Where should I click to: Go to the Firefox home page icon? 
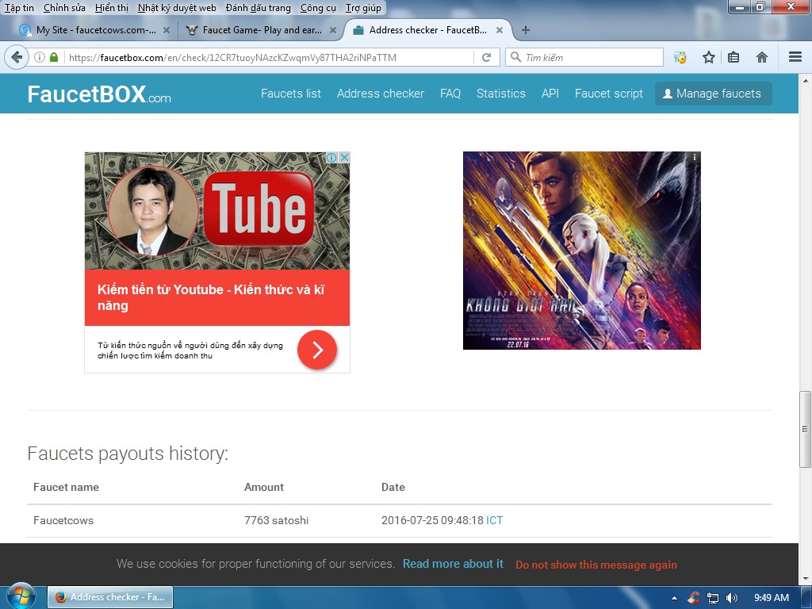(762, 57)
